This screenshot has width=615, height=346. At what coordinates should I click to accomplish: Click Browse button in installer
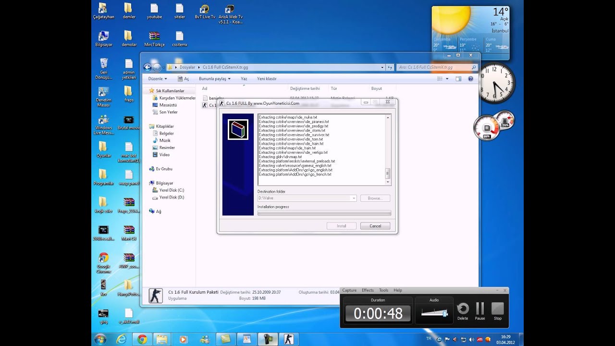pyautogui.click(x=375, y=198)
